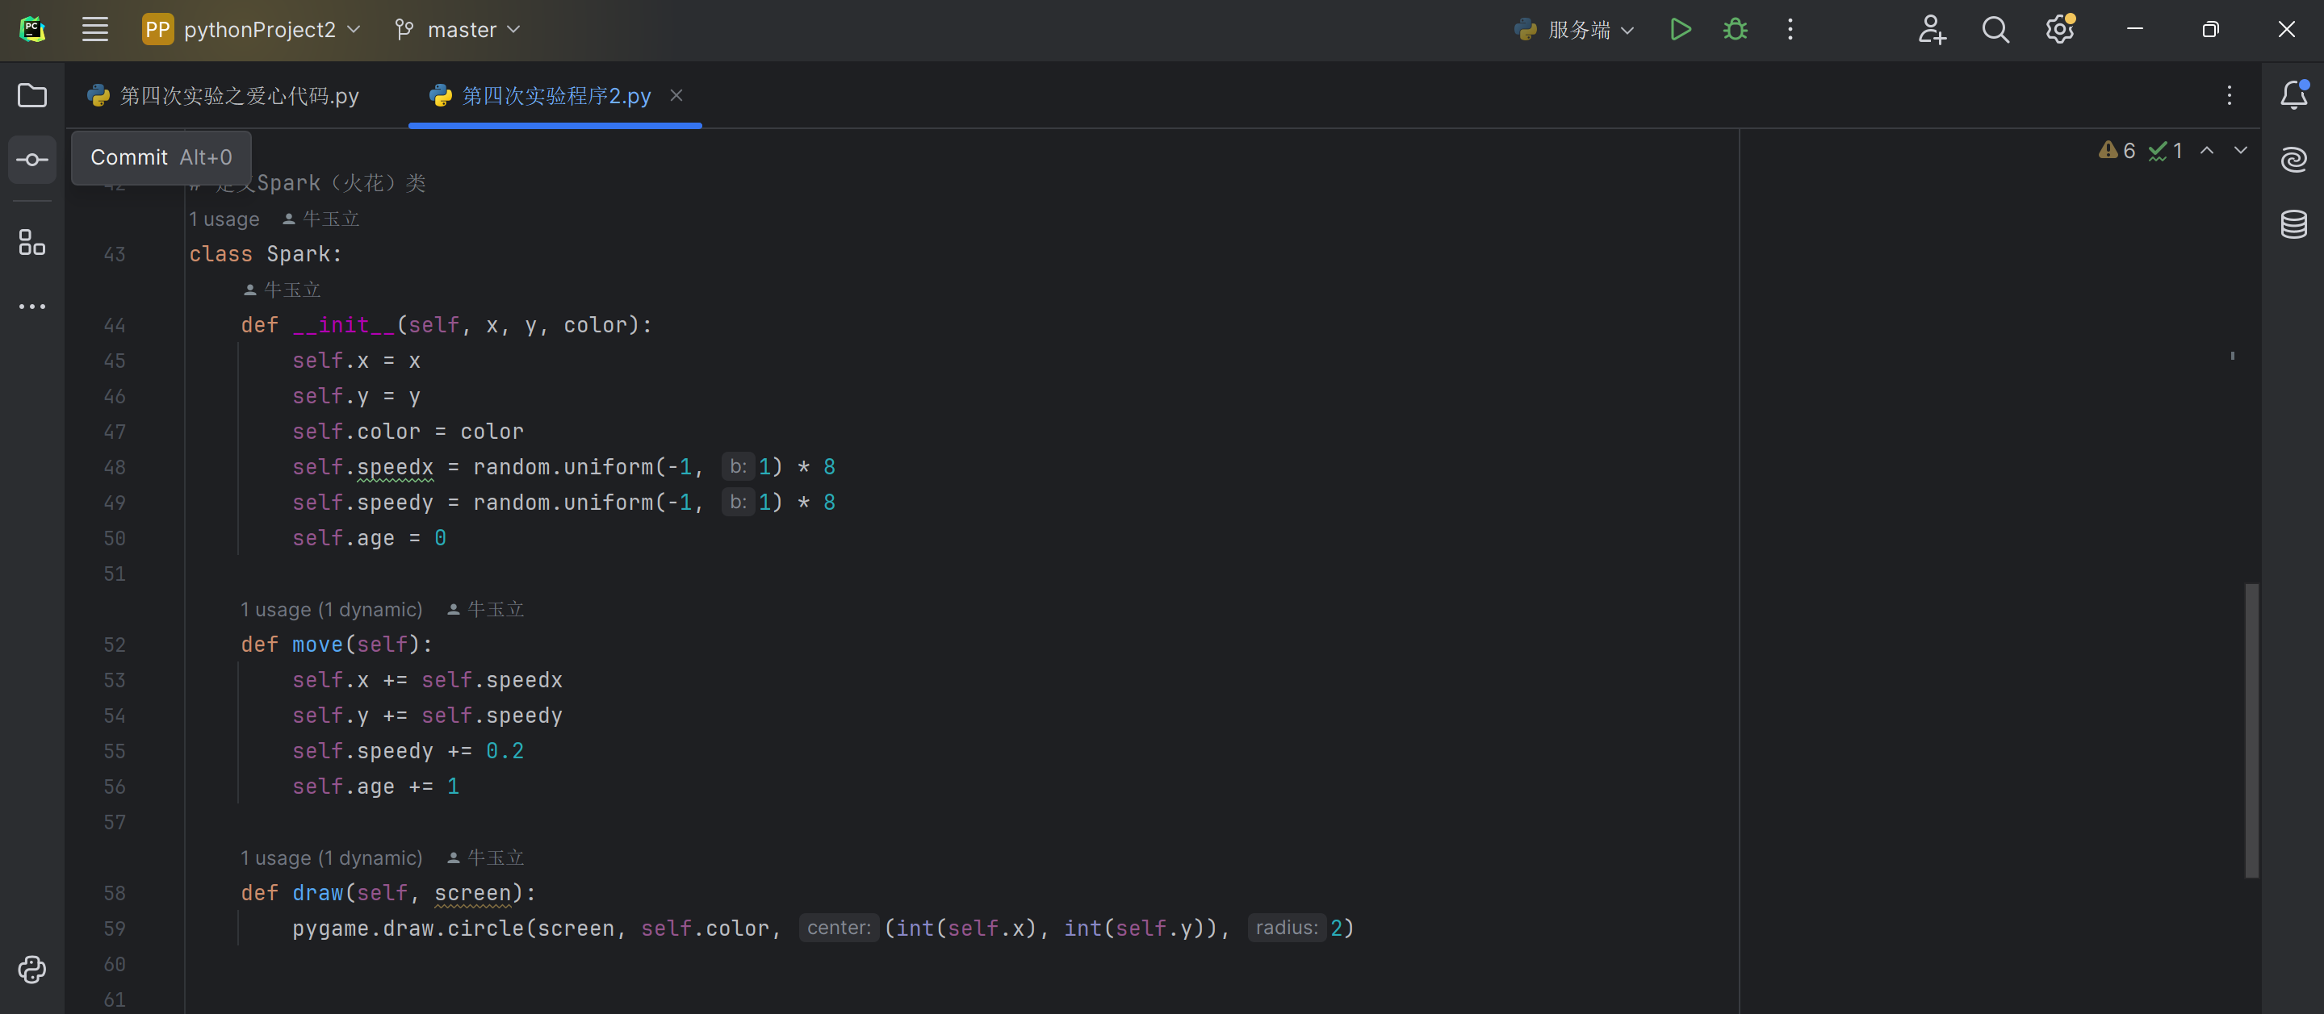Open the Notifications bell
The height and width of the screenshot is (1014, 2324).
pyautogui.click(x=2293, y=95)
